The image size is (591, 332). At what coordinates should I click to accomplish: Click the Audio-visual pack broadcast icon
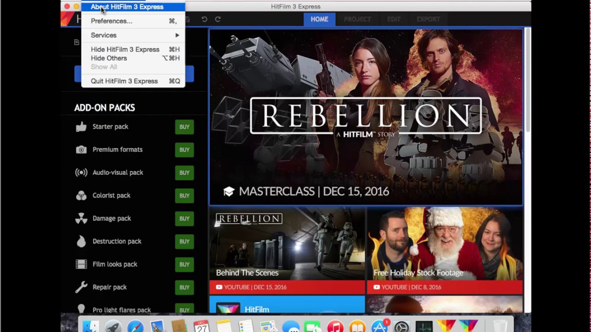(x=81, y=172)
